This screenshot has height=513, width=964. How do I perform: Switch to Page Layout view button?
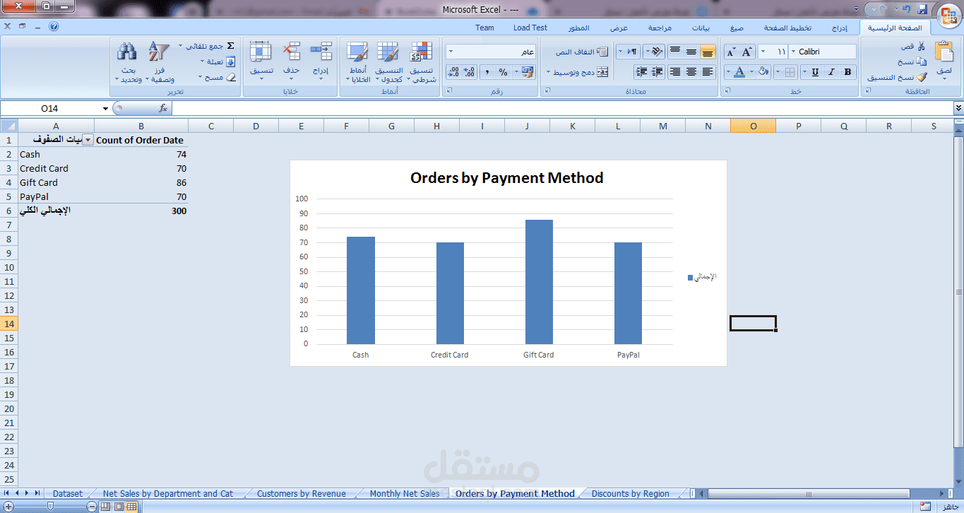tap(119, 507)
